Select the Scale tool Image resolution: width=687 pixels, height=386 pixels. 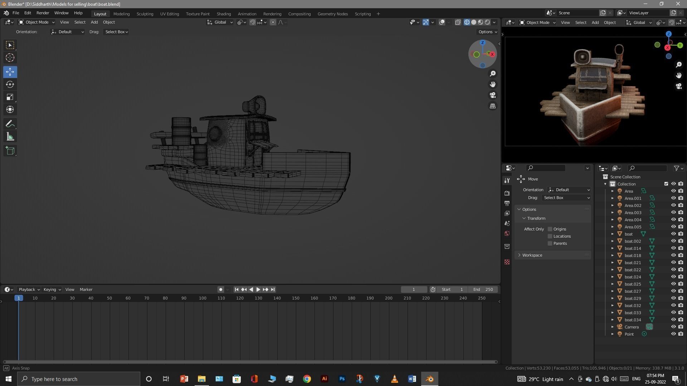tap(10, 97)
